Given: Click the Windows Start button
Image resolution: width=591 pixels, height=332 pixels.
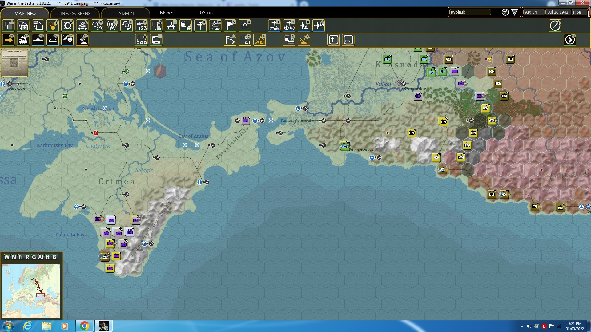Looking at the screenshot, I should [8, 326].
